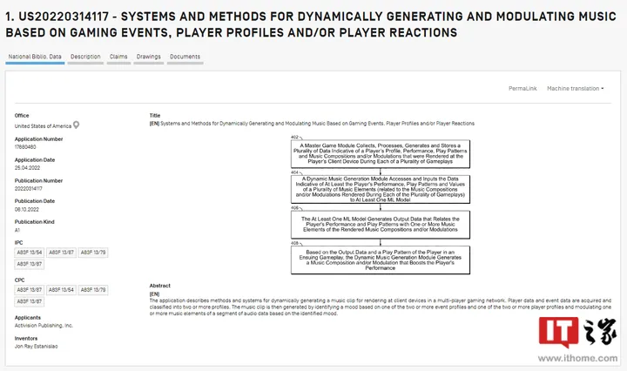The image size is (627, 371).
Task: Click the IPC code A63F 13/79
Action: tap(93, 253)
